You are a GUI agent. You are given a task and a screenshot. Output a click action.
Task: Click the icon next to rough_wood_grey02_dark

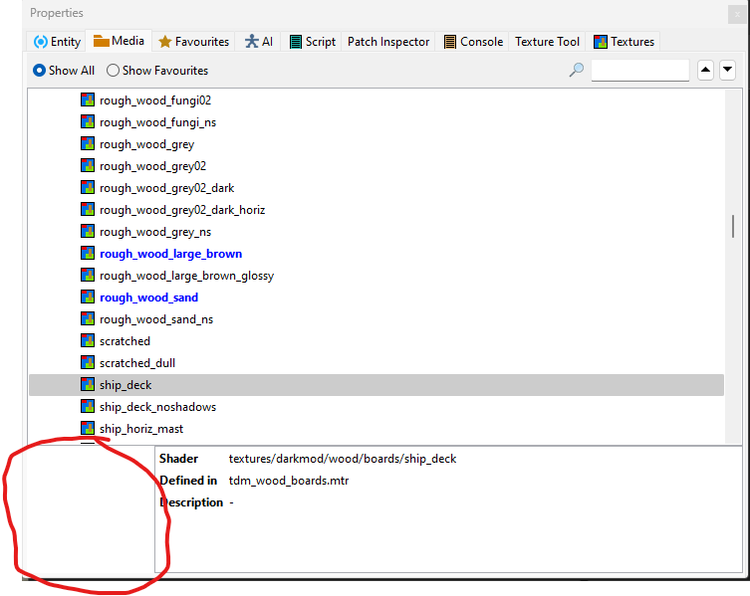click(88, 188)
